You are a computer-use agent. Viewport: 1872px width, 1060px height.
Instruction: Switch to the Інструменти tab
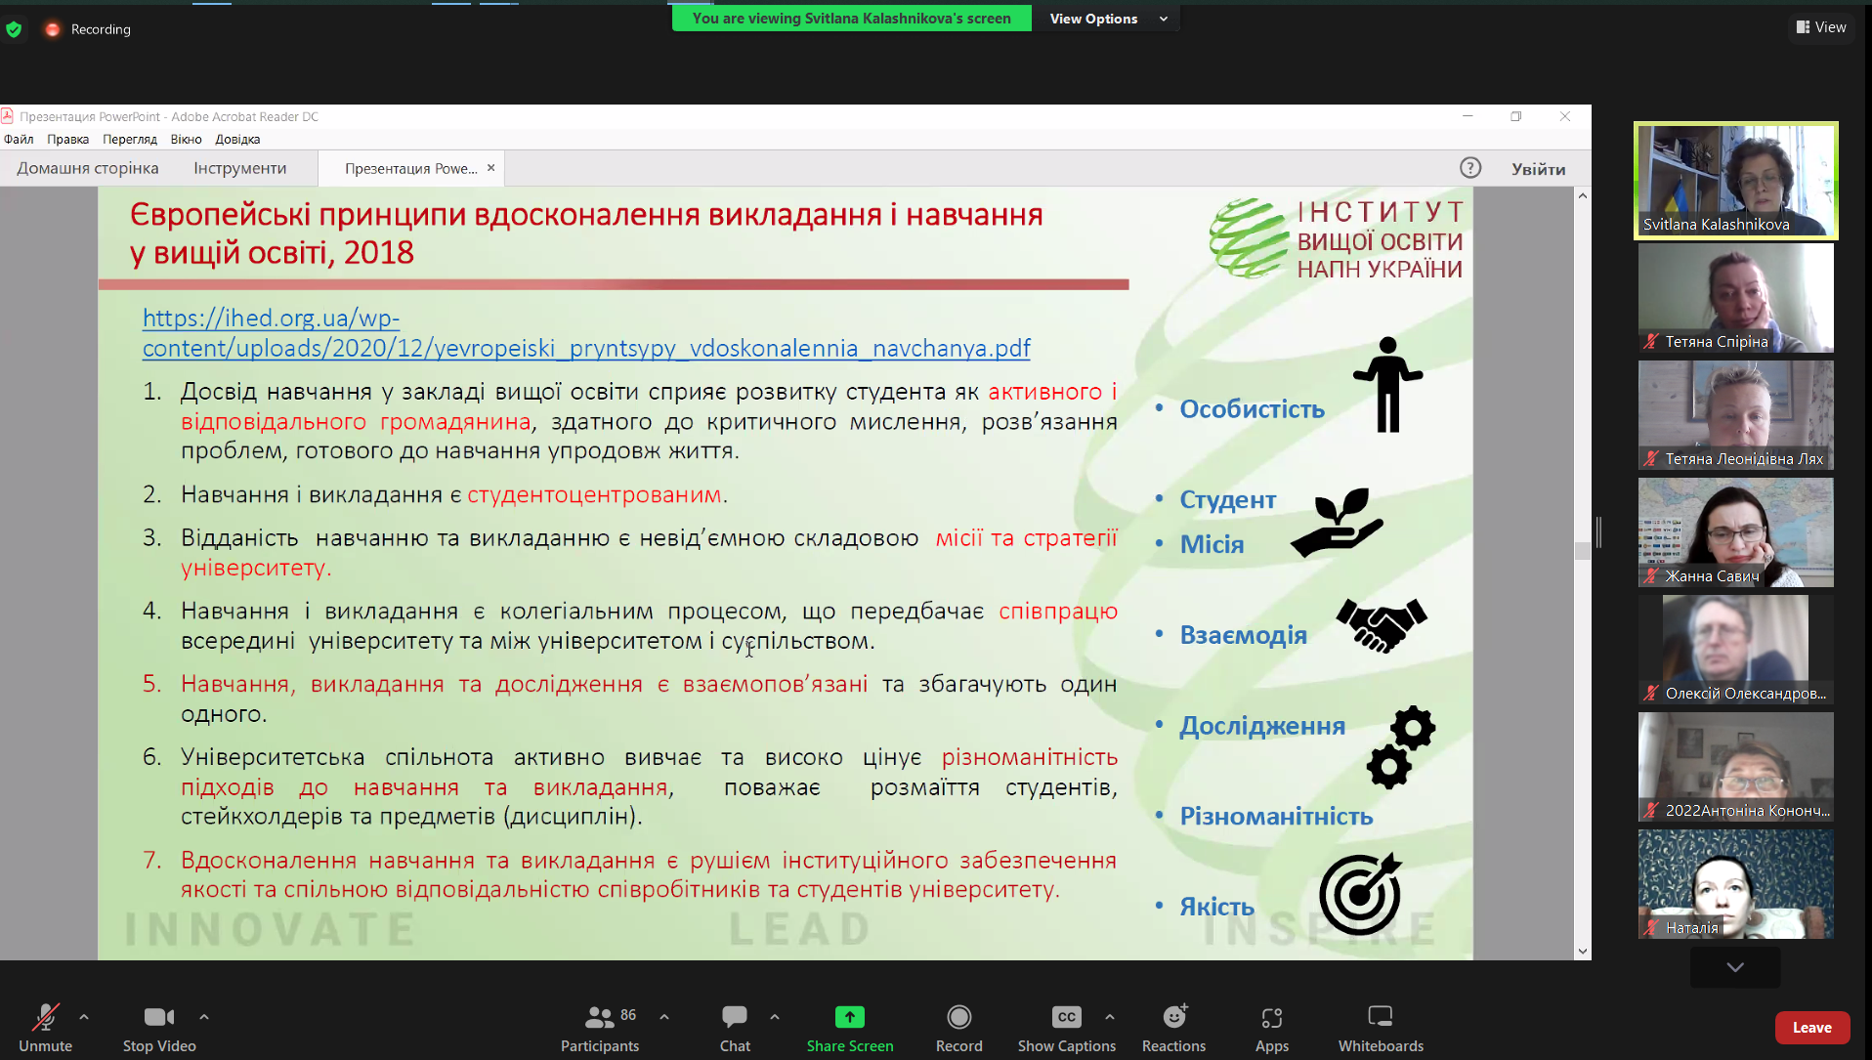pyautogui.click(x=239, y=168)
